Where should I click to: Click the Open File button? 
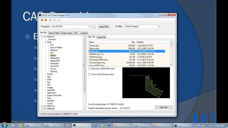(164, 107)
